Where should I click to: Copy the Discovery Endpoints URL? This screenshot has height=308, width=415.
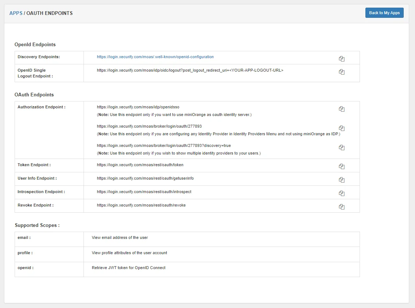[x=342, y=59]
